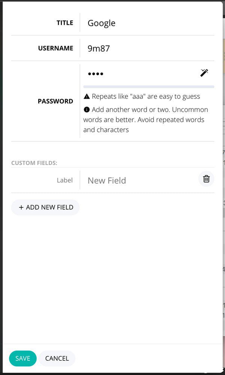Click the PASSWORD label
The height and width of the screenshot is (375, 225).
pos(55,101)
